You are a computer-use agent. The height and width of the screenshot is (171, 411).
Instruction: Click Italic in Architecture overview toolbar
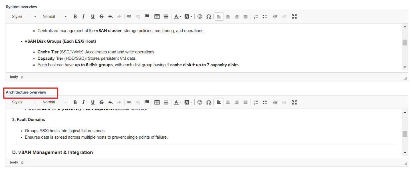pyautogui.click(x=83, y=102)
